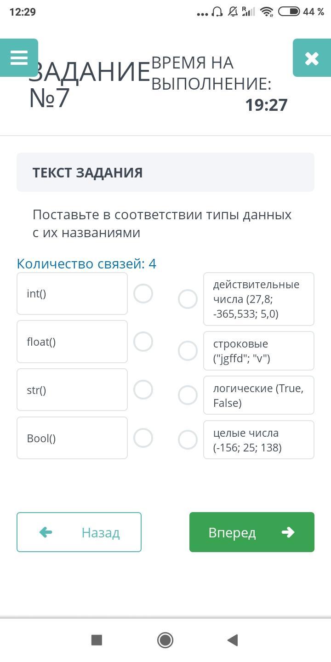The height and width of the screenshot is (662, 331).
Task: Select the radio circle beside Bool()
Action: [x=143, y=438]
